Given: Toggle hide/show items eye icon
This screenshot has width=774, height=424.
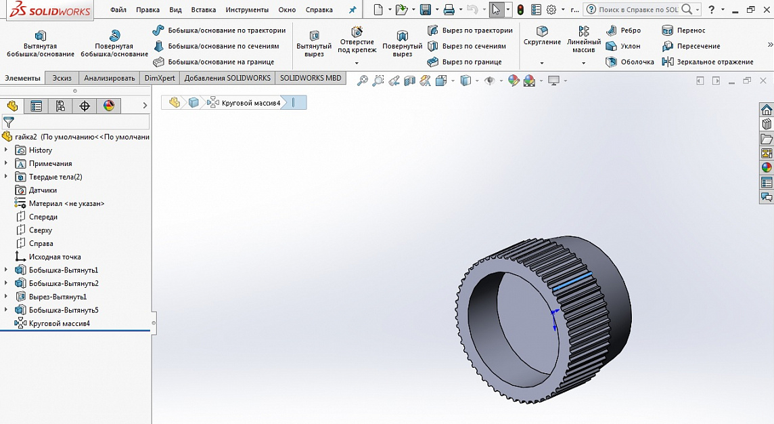Looking at the screenshot, I should point(490,81).
